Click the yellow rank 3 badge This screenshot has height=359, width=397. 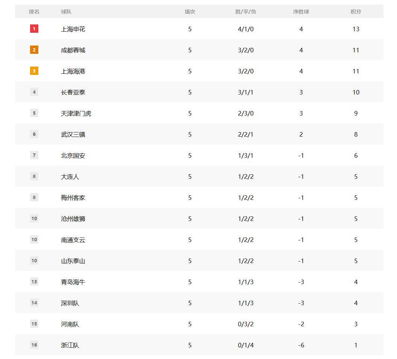pos(34,71)
